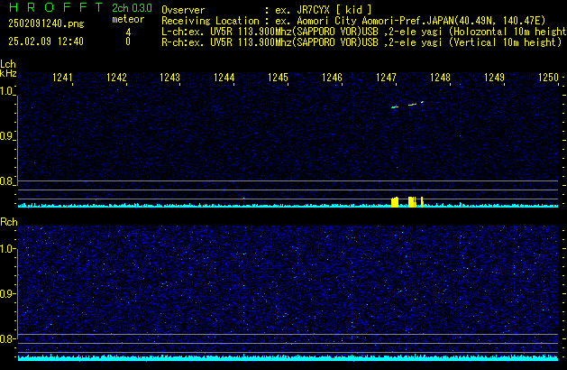This screenshot has height=370, width=567.
Task: Click the L-ch UV5R receiver description line
Action: point(364,32)
